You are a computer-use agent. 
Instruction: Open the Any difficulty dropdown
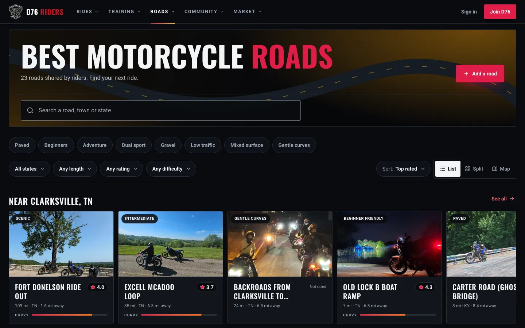pos(171,169)
